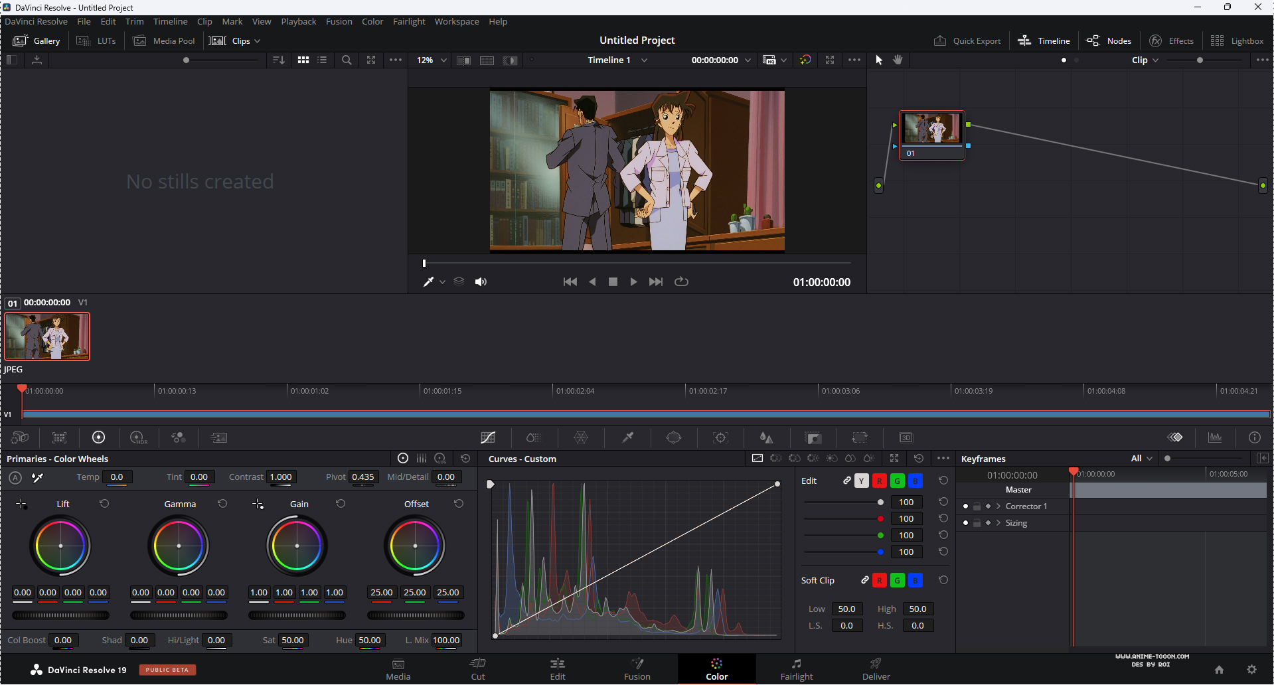Open project settings gear icon
Screen dimensions: 1274x685
(1251, 670)
